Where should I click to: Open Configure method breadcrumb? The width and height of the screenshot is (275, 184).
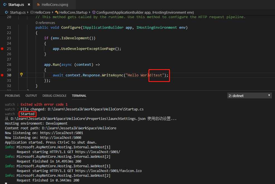coord(145,13)
